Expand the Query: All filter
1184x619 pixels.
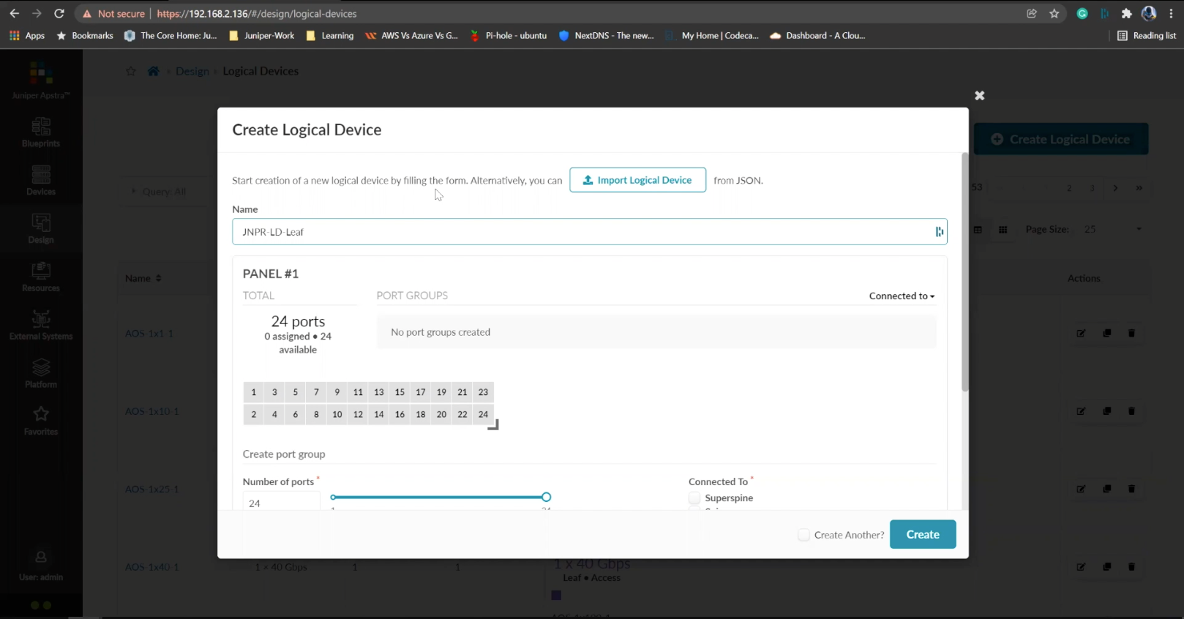coord(159,192)
